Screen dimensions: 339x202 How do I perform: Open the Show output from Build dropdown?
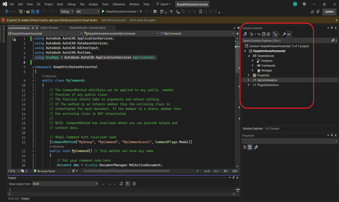click(65, 184)
